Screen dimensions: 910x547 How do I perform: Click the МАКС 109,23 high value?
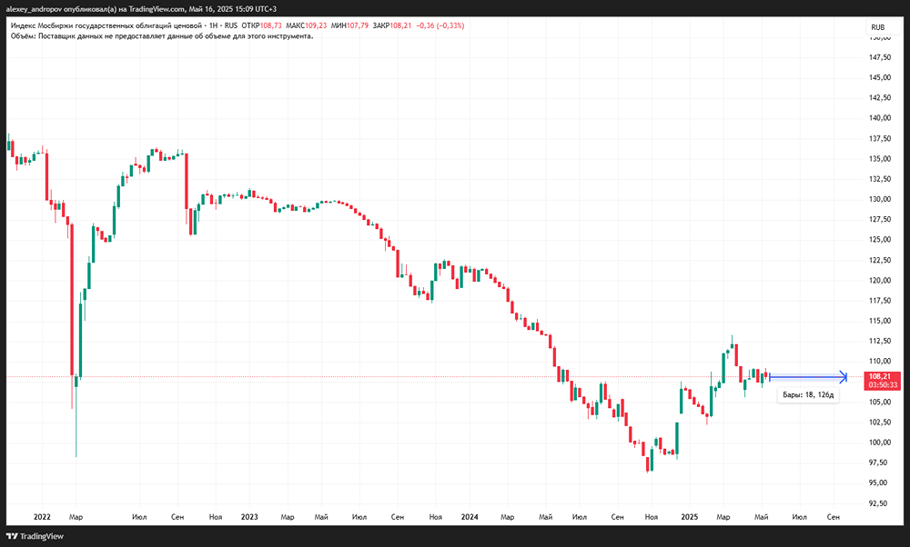307,25
